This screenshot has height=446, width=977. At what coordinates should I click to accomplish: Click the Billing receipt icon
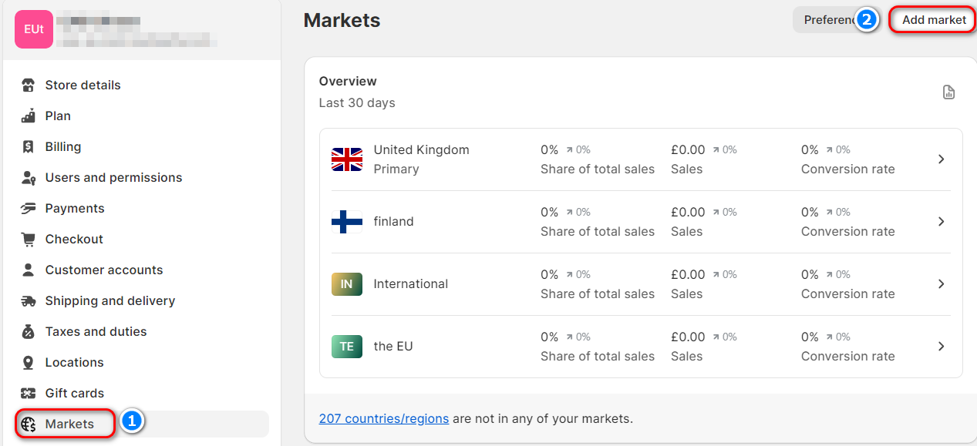point(29,146)
